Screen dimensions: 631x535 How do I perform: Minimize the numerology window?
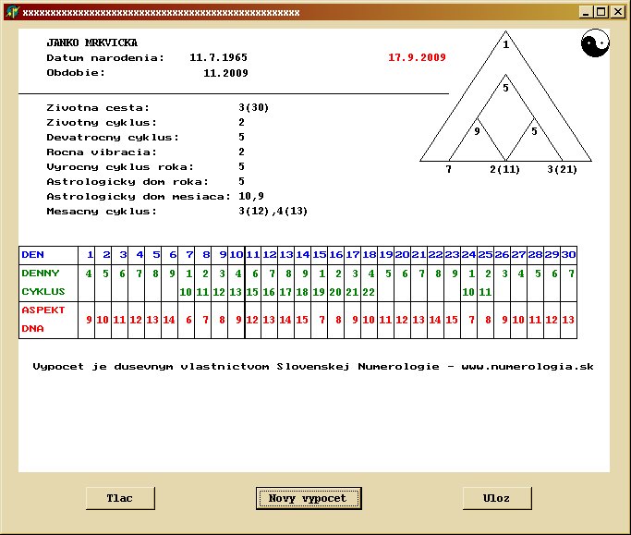586,12
